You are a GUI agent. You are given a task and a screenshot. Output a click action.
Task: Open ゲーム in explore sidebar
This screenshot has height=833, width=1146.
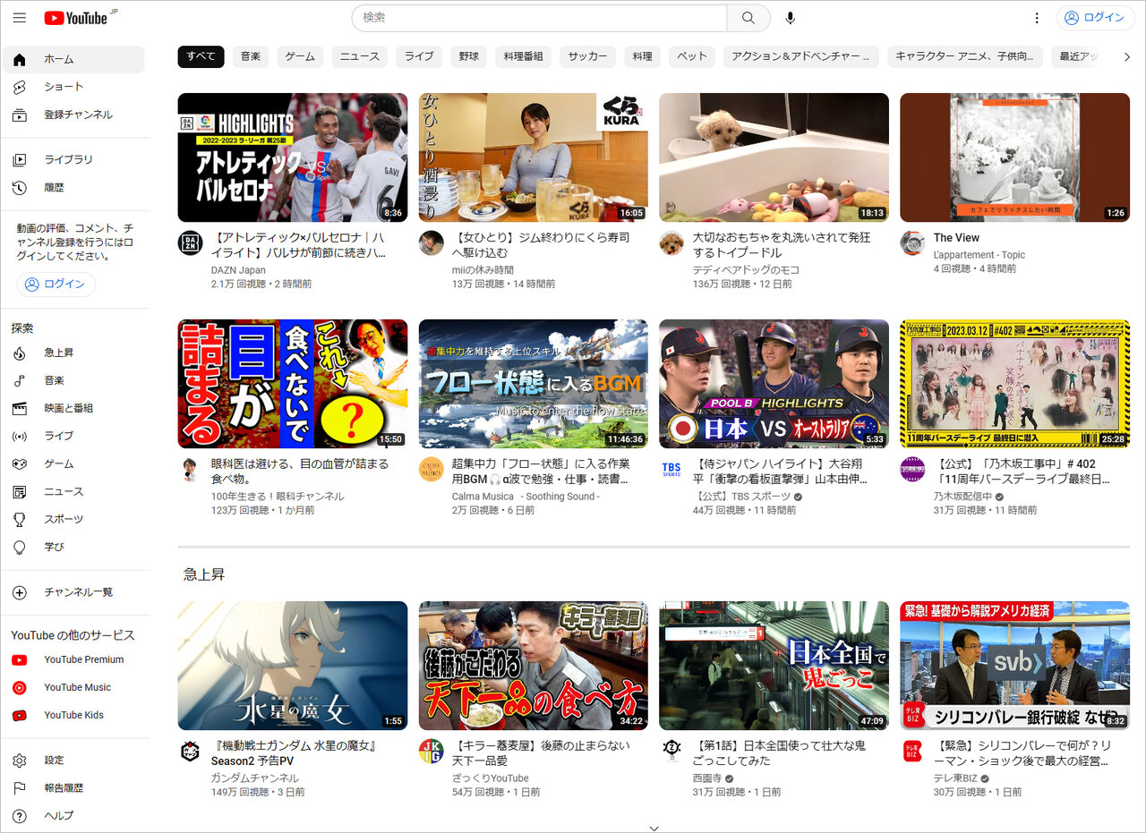coord(73,463)
